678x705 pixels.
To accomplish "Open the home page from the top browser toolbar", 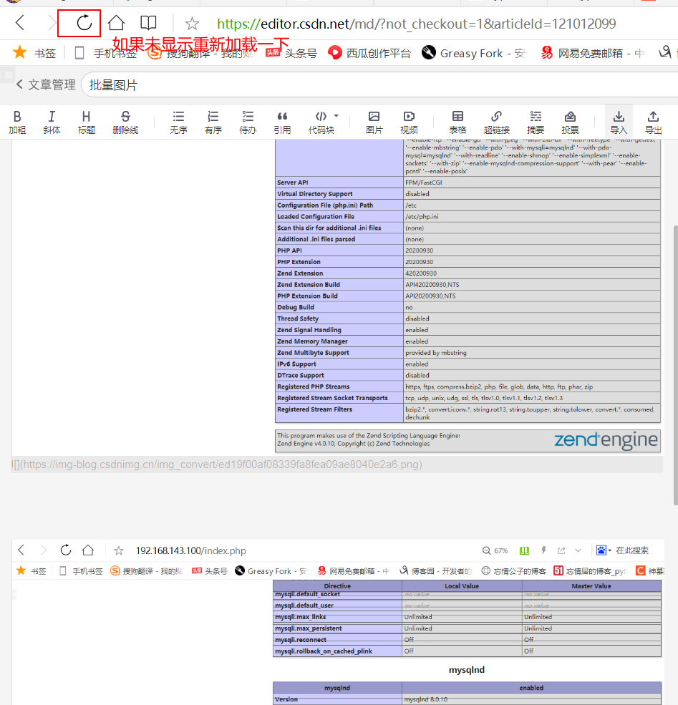I will pos(116,22).
